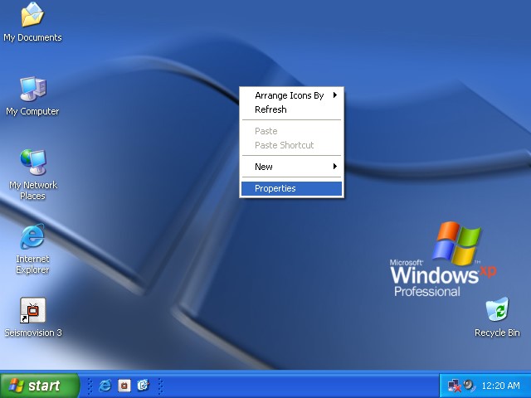Click the Paste Shortcut menu entry
Screen dimensions: 531x398
(x=285, y=145)
